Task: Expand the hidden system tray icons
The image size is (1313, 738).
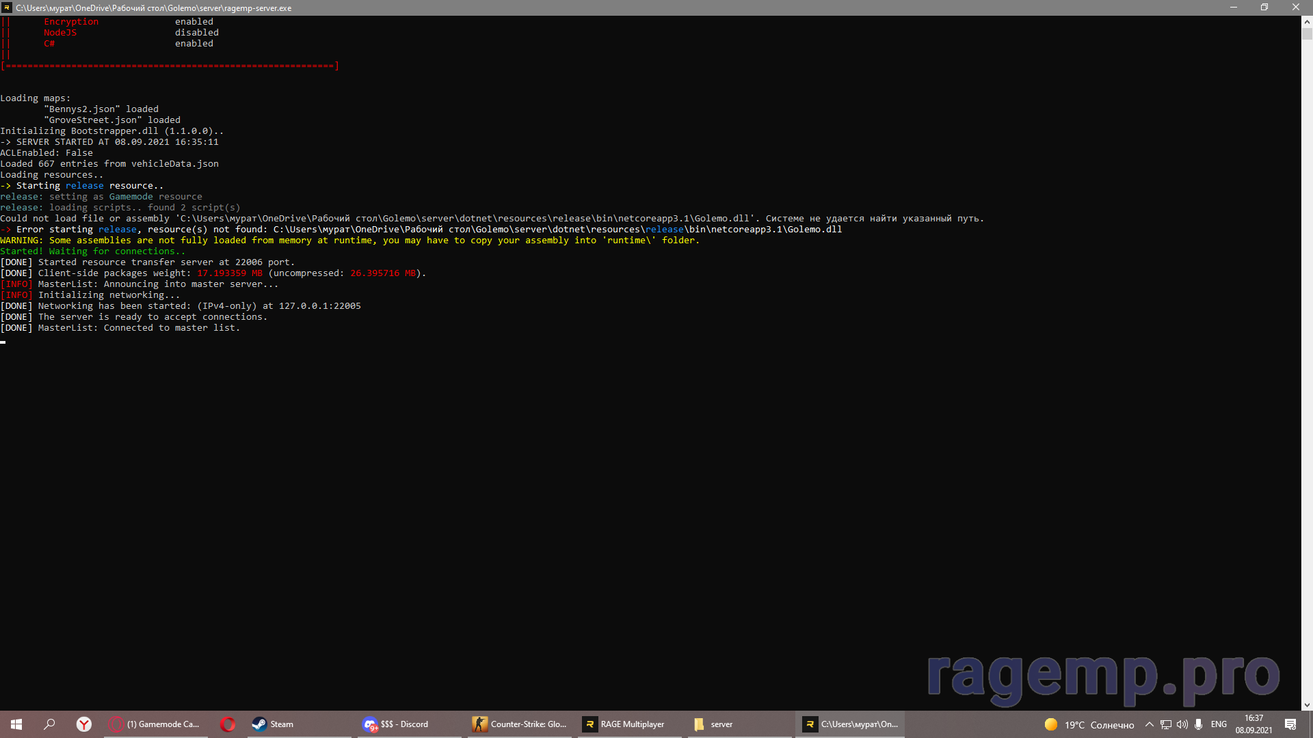Action: coord(1149,724)
